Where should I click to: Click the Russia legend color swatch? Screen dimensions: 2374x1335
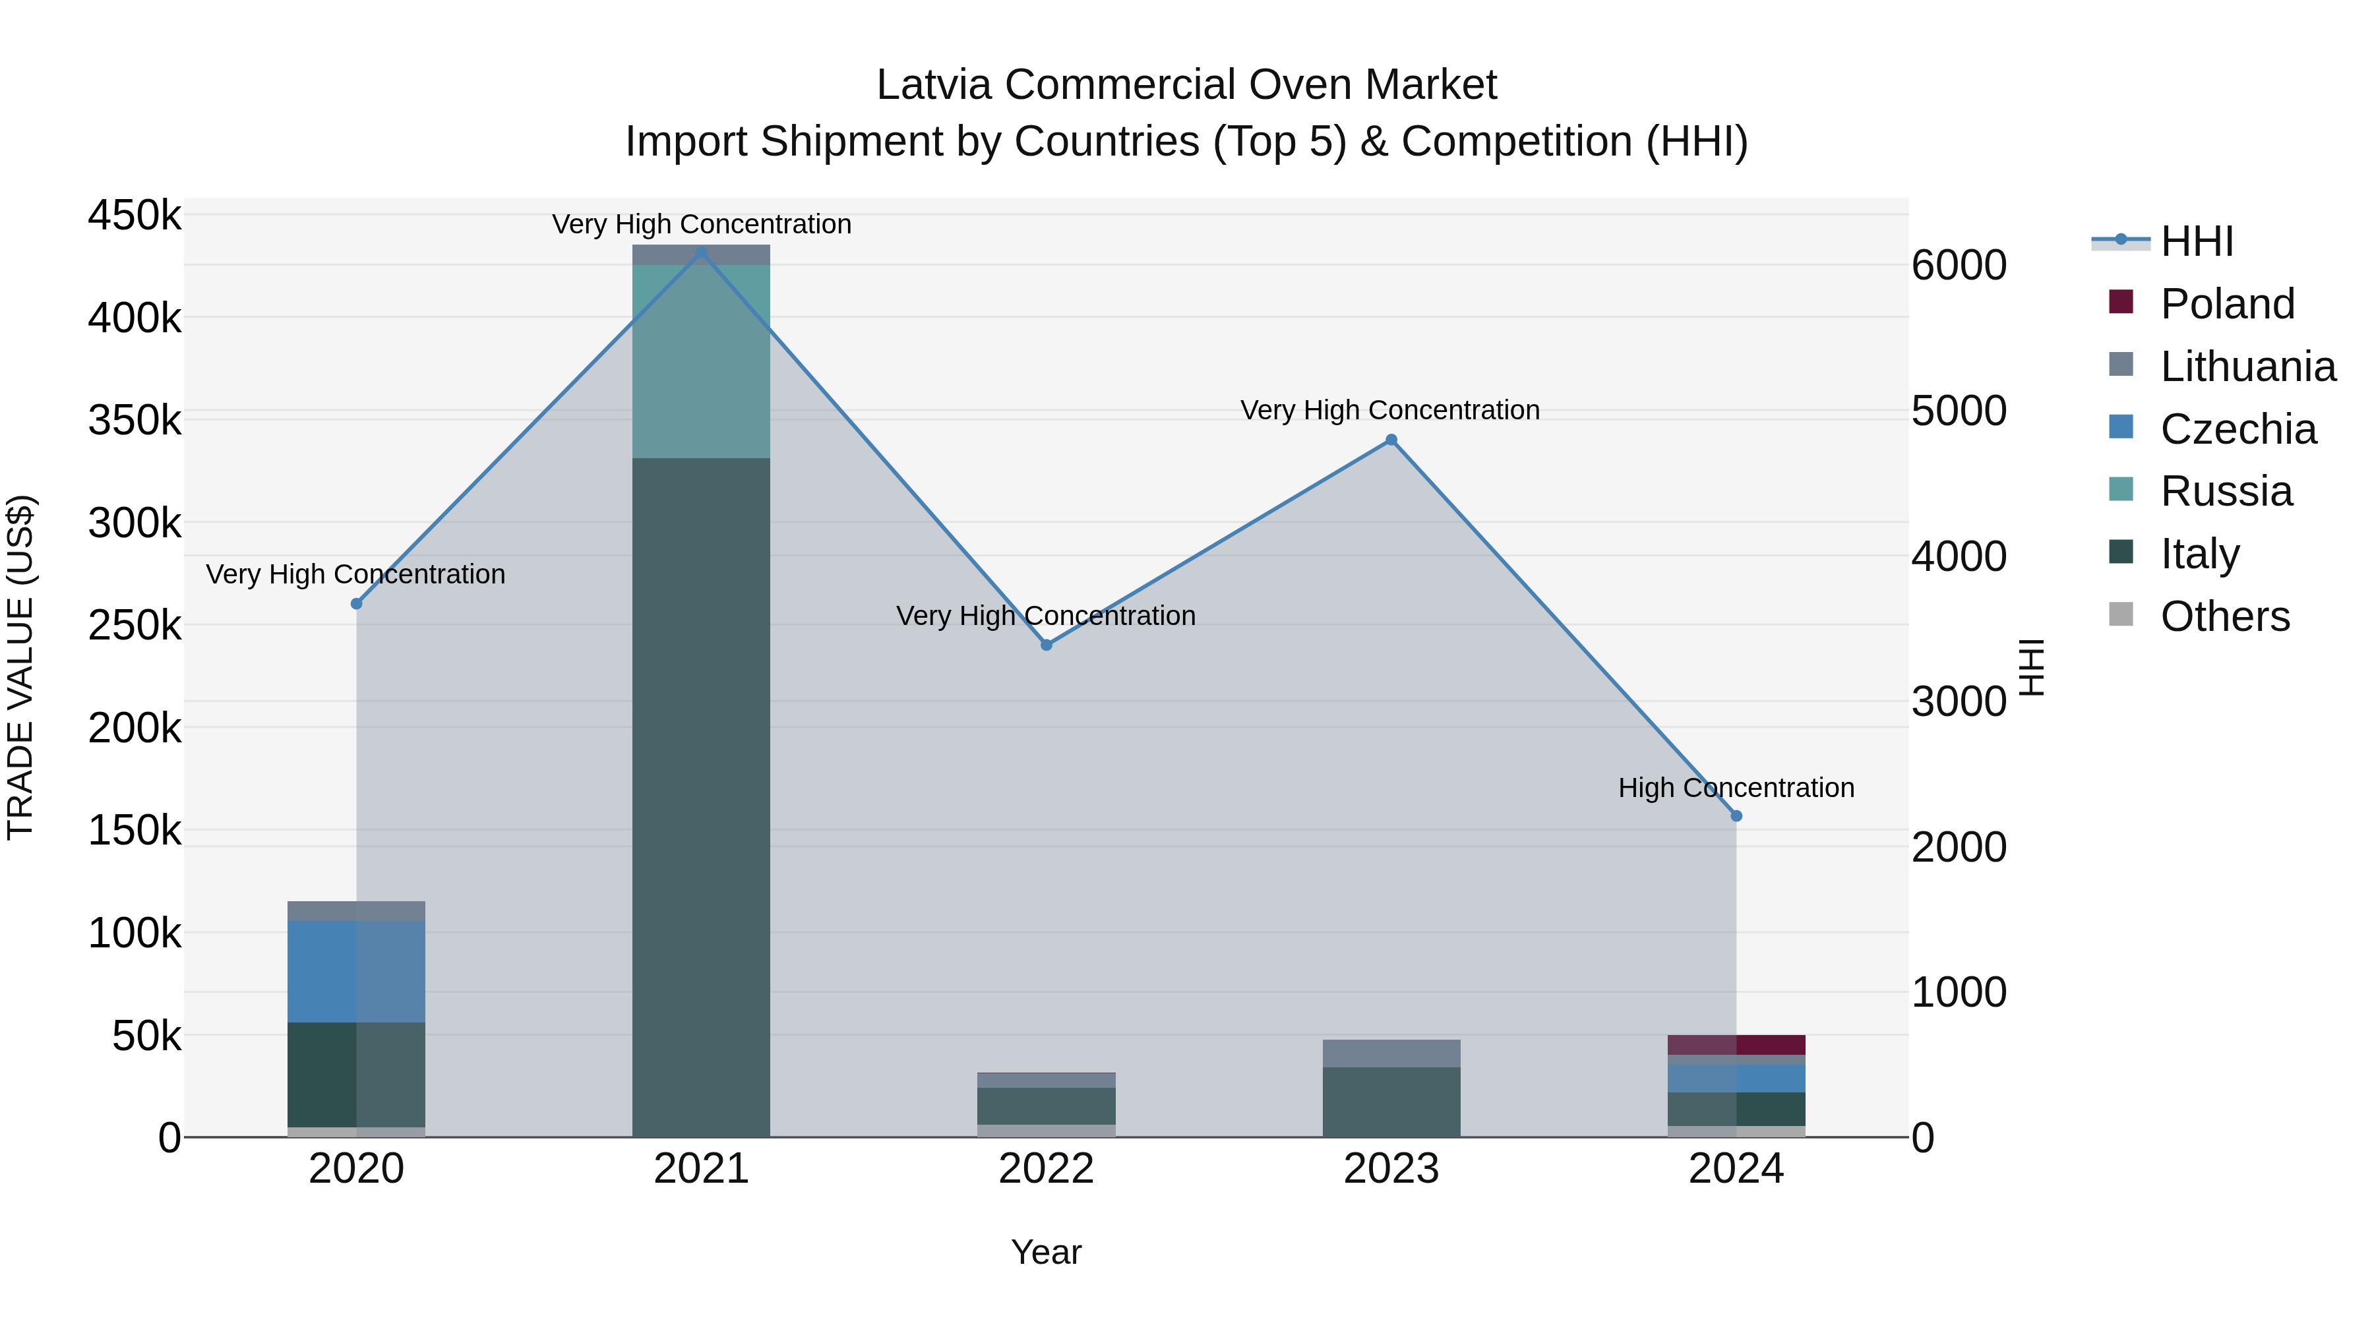2121,489
